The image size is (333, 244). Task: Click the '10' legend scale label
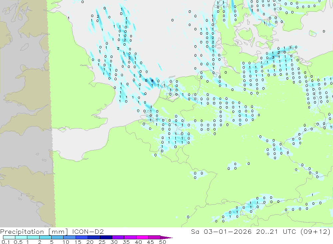(x=66, y=242)
